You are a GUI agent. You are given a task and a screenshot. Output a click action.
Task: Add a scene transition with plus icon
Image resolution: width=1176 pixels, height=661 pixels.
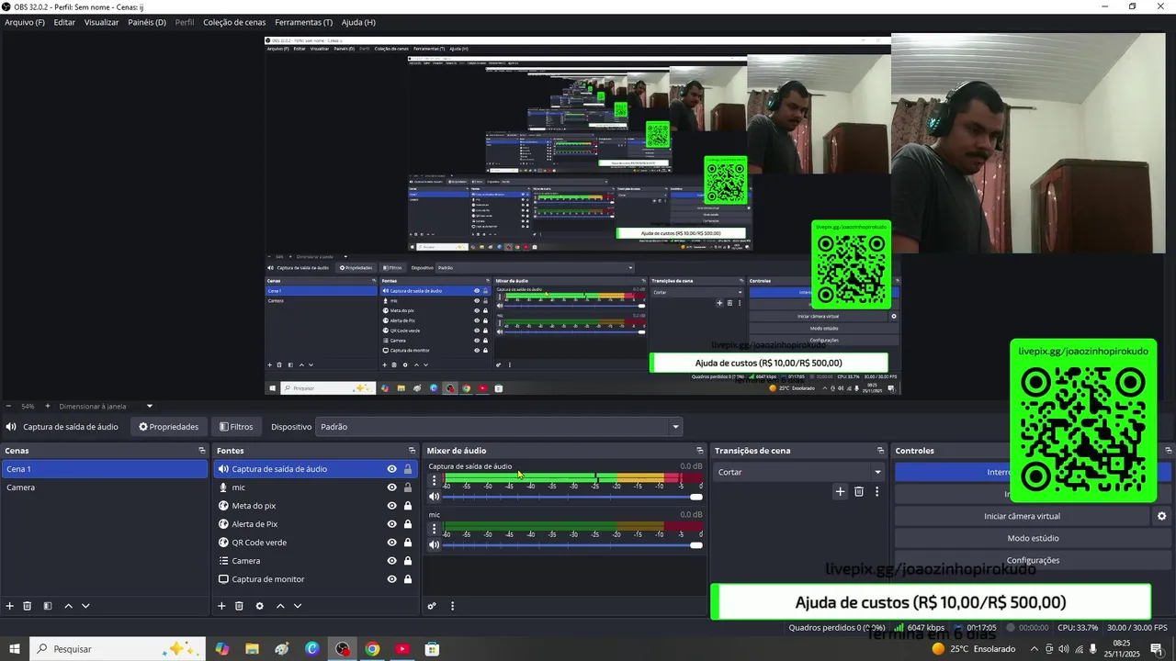click(840, 492)
